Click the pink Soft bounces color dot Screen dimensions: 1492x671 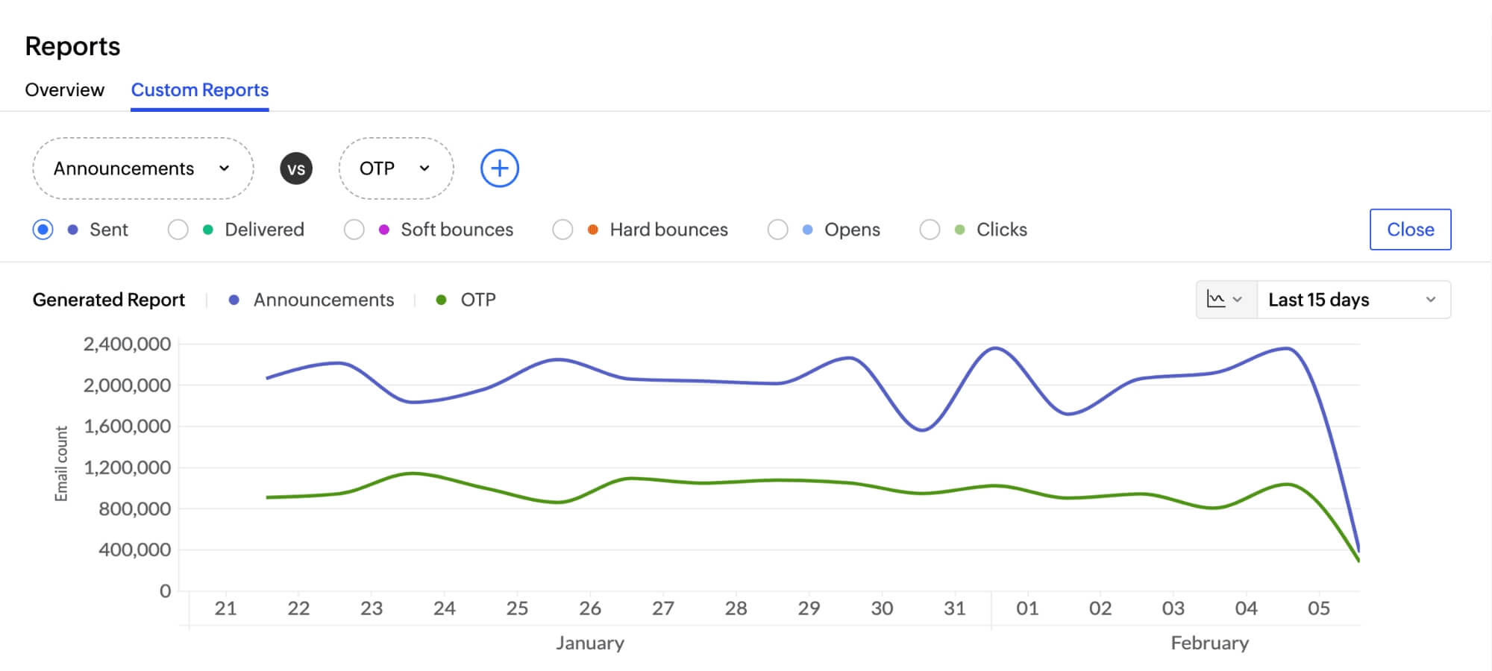(x=384, y=230)
